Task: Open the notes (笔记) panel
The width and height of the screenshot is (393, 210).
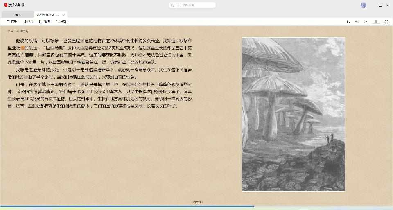Action: click(44, 22)
